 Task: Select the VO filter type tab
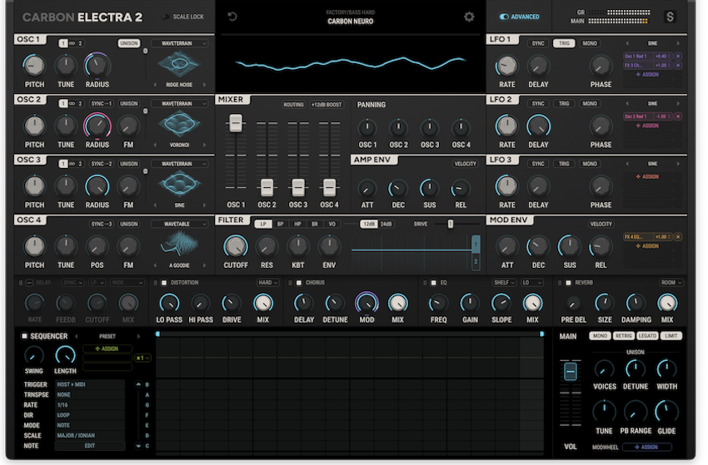tap(332, 224)
